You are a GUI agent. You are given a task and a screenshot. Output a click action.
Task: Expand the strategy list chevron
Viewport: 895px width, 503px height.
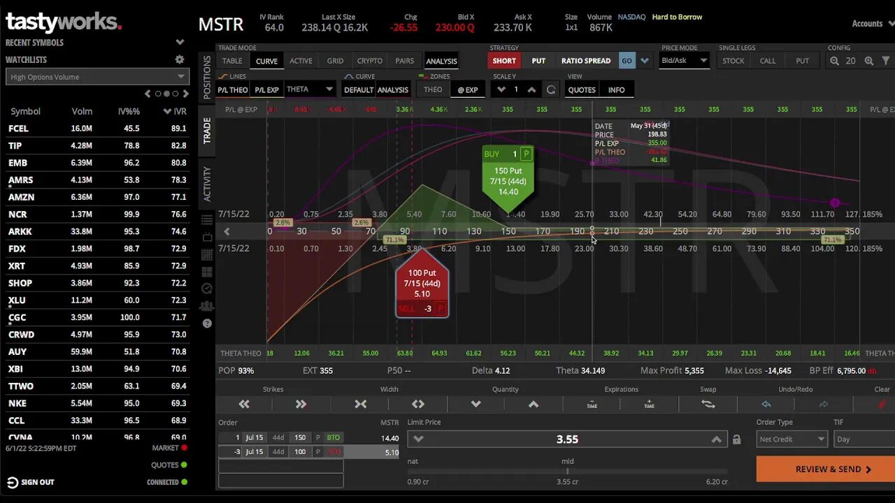coord(645,61)
